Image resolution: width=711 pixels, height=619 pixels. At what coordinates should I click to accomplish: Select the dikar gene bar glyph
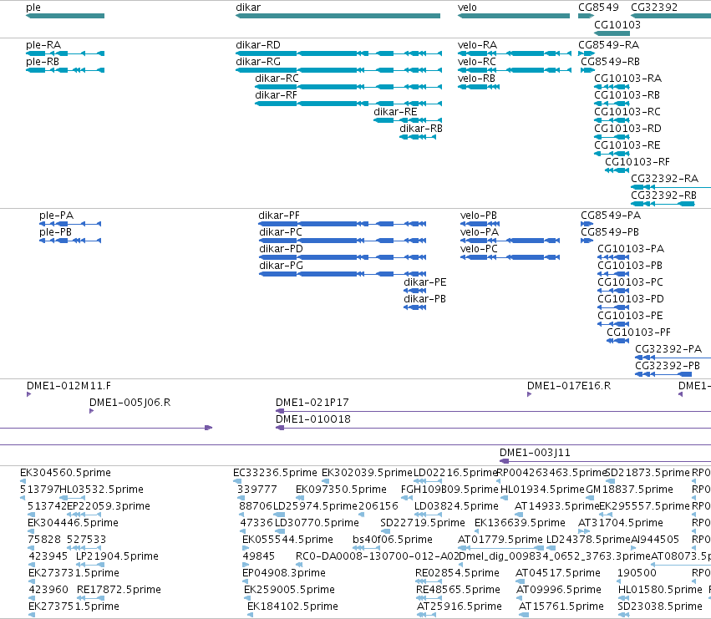338,16
